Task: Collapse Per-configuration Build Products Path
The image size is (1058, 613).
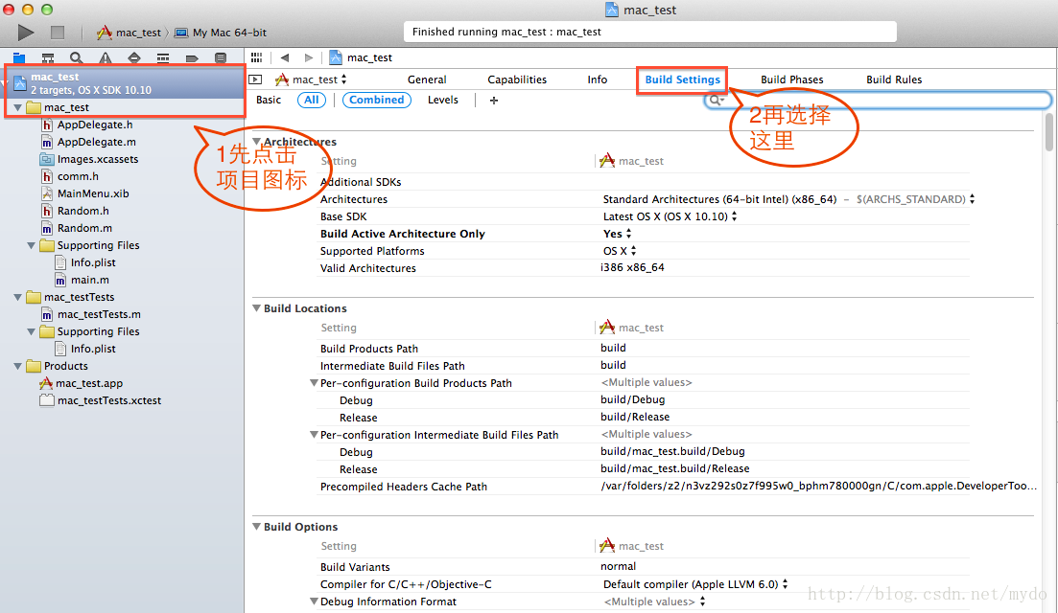Action: (314, 382)
